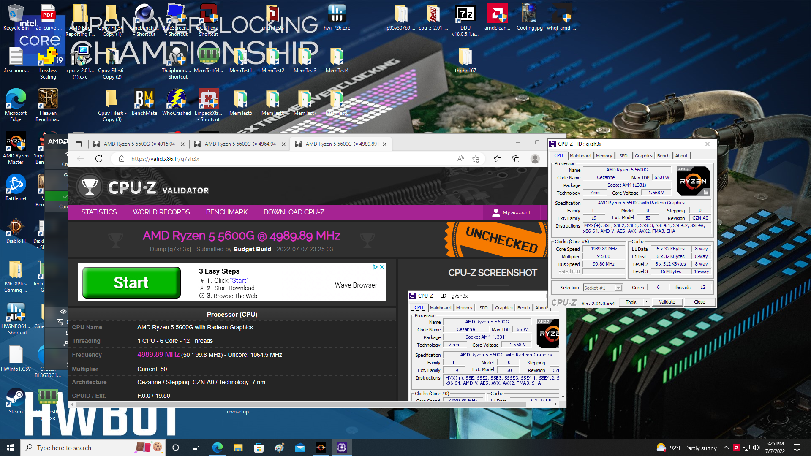Open Bench tab in CPU-Z window

pyautogui.click(x=663, y=156)
